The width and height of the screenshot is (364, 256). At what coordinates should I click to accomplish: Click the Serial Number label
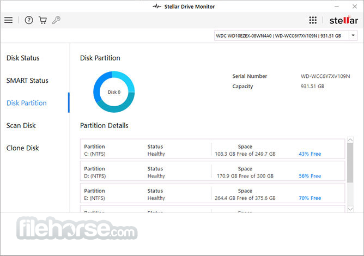click(250, 76)
